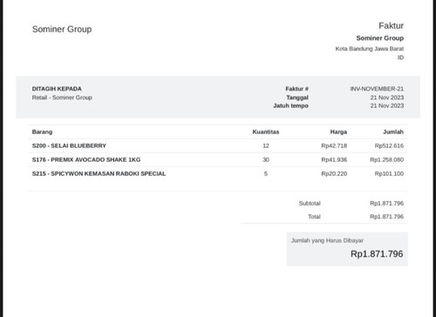Click price Rp20.220
The image size is (436, 317).
334,173
